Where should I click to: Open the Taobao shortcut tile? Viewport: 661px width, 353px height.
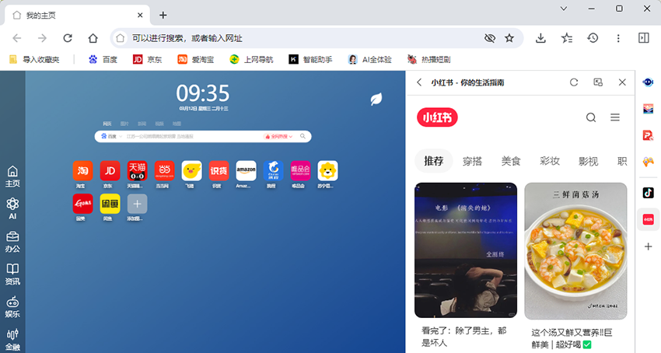click(x=82, y=170)
